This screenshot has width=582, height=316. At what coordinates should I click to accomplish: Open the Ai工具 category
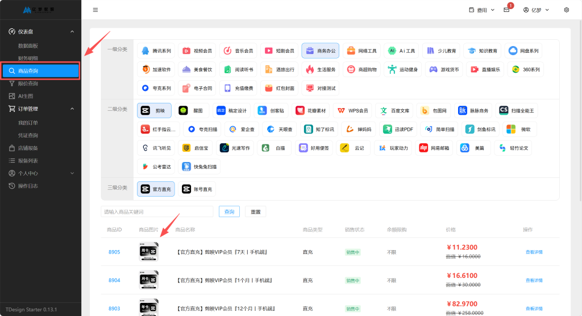pyautogui.click(x=402, y=51)
